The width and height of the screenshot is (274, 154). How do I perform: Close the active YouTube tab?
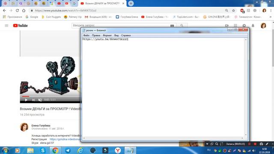coord(123,3)
